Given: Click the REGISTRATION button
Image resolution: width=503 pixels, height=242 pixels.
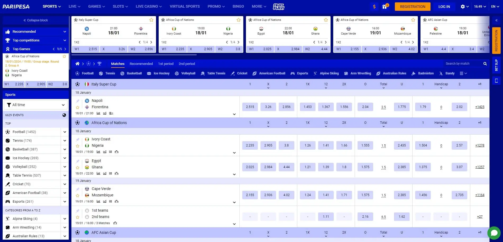Looking at the screenshot, I should [413, 6].
